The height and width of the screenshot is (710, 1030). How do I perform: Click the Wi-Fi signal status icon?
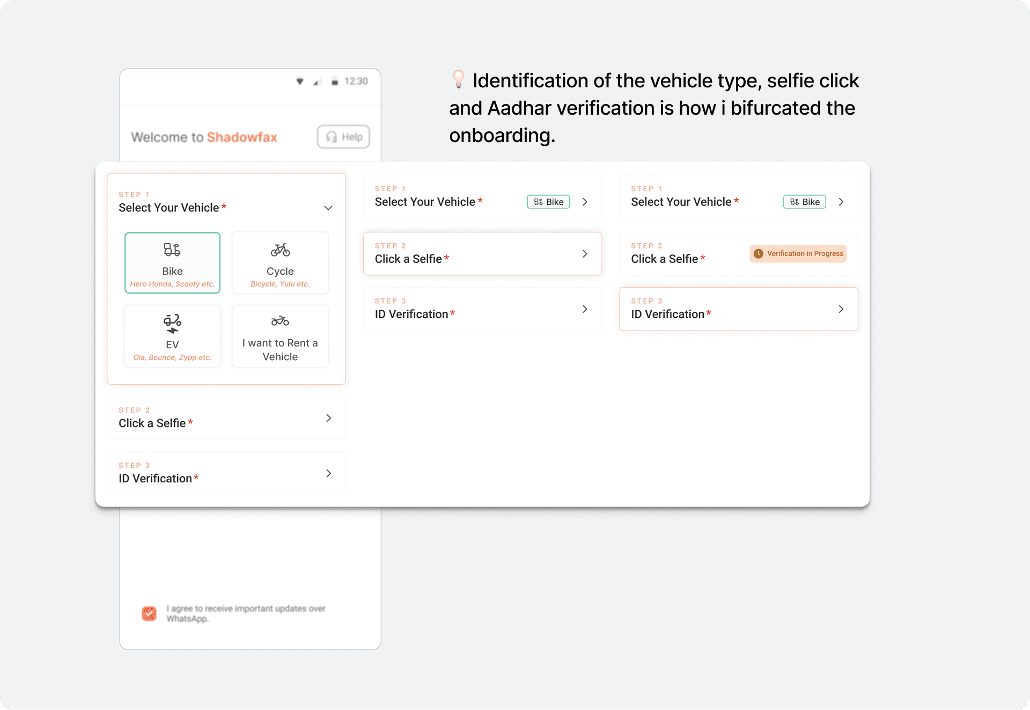300,81
